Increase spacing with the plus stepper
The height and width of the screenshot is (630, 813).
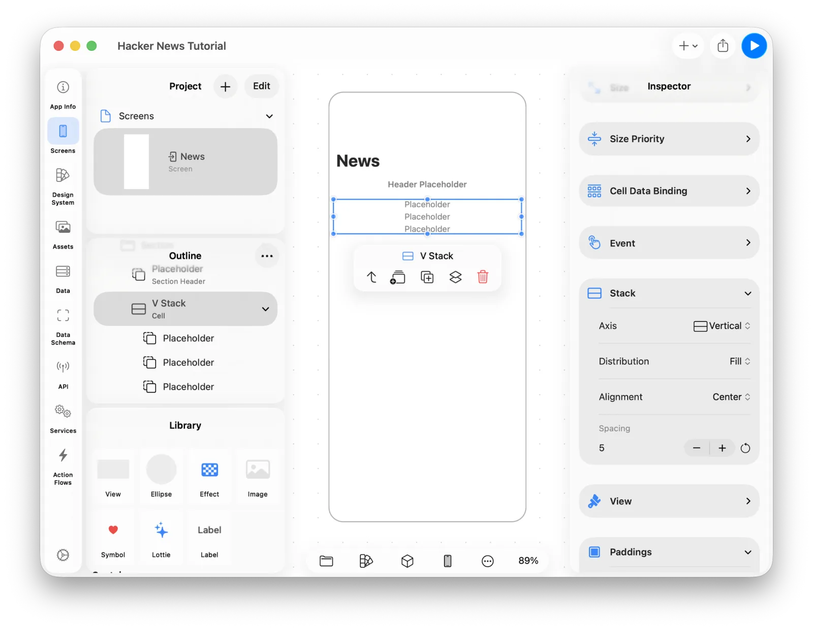[x=722, y=448]
